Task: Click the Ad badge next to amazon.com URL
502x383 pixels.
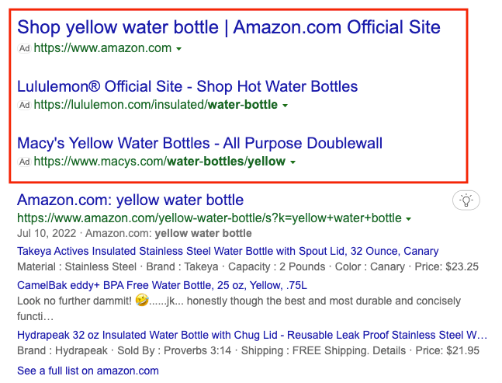Action: click(x=25, y=48)
